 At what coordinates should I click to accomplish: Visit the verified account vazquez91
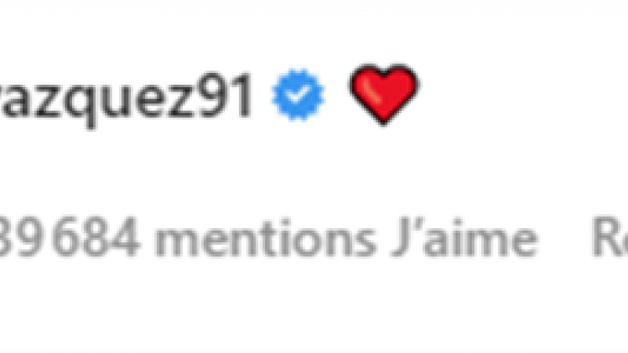(x=127, y=98)
